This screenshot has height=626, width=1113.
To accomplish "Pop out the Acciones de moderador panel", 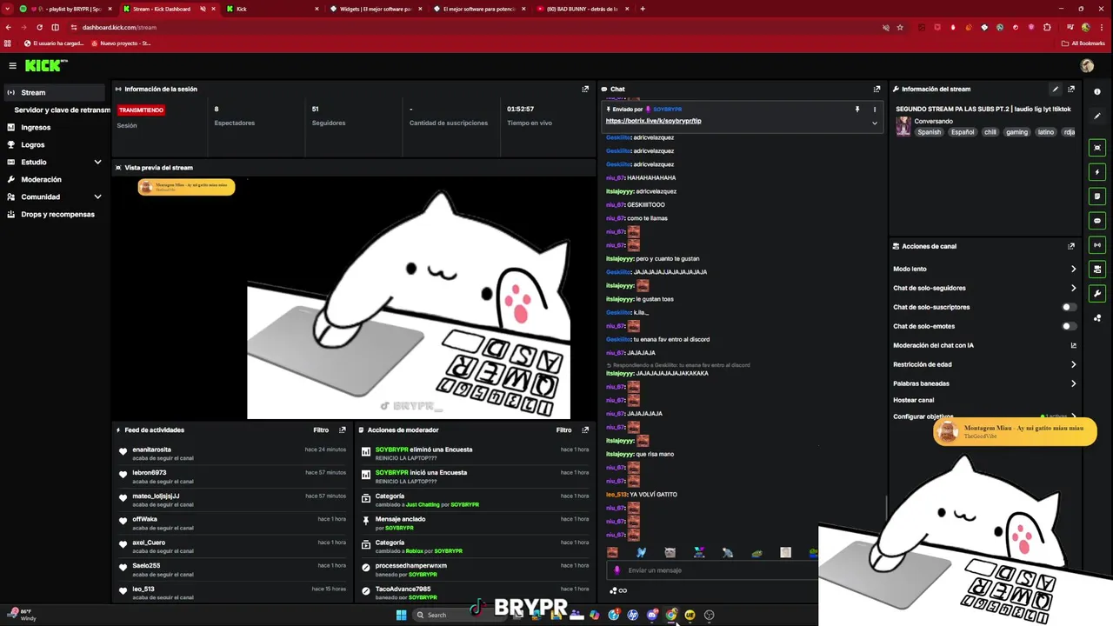I will [x=585, y=430].
